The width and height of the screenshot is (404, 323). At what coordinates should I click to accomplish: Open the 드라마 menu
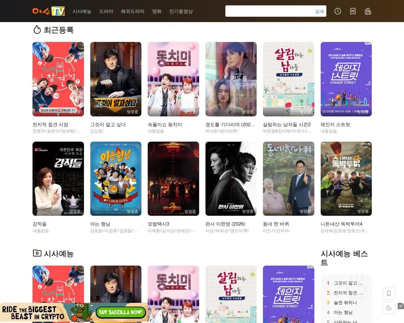[106, 11]
